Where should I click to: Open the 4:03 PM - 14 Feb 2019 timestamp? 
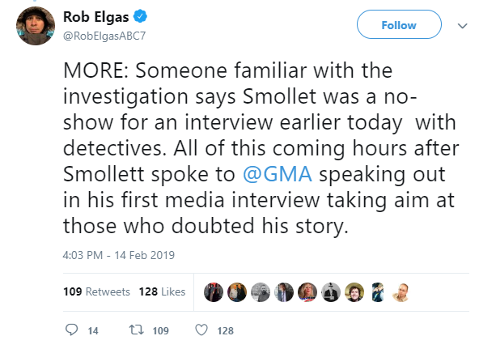(x=119, y=255)
